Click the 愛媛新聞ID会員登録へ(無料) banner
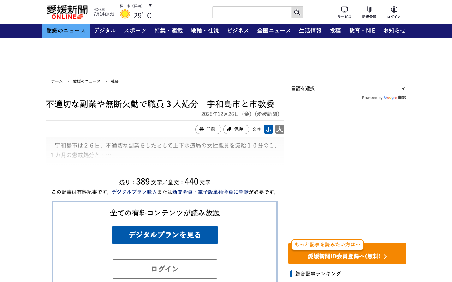This screenshot has width=452, height=282. pyautogui.click(x=347, y=253)
